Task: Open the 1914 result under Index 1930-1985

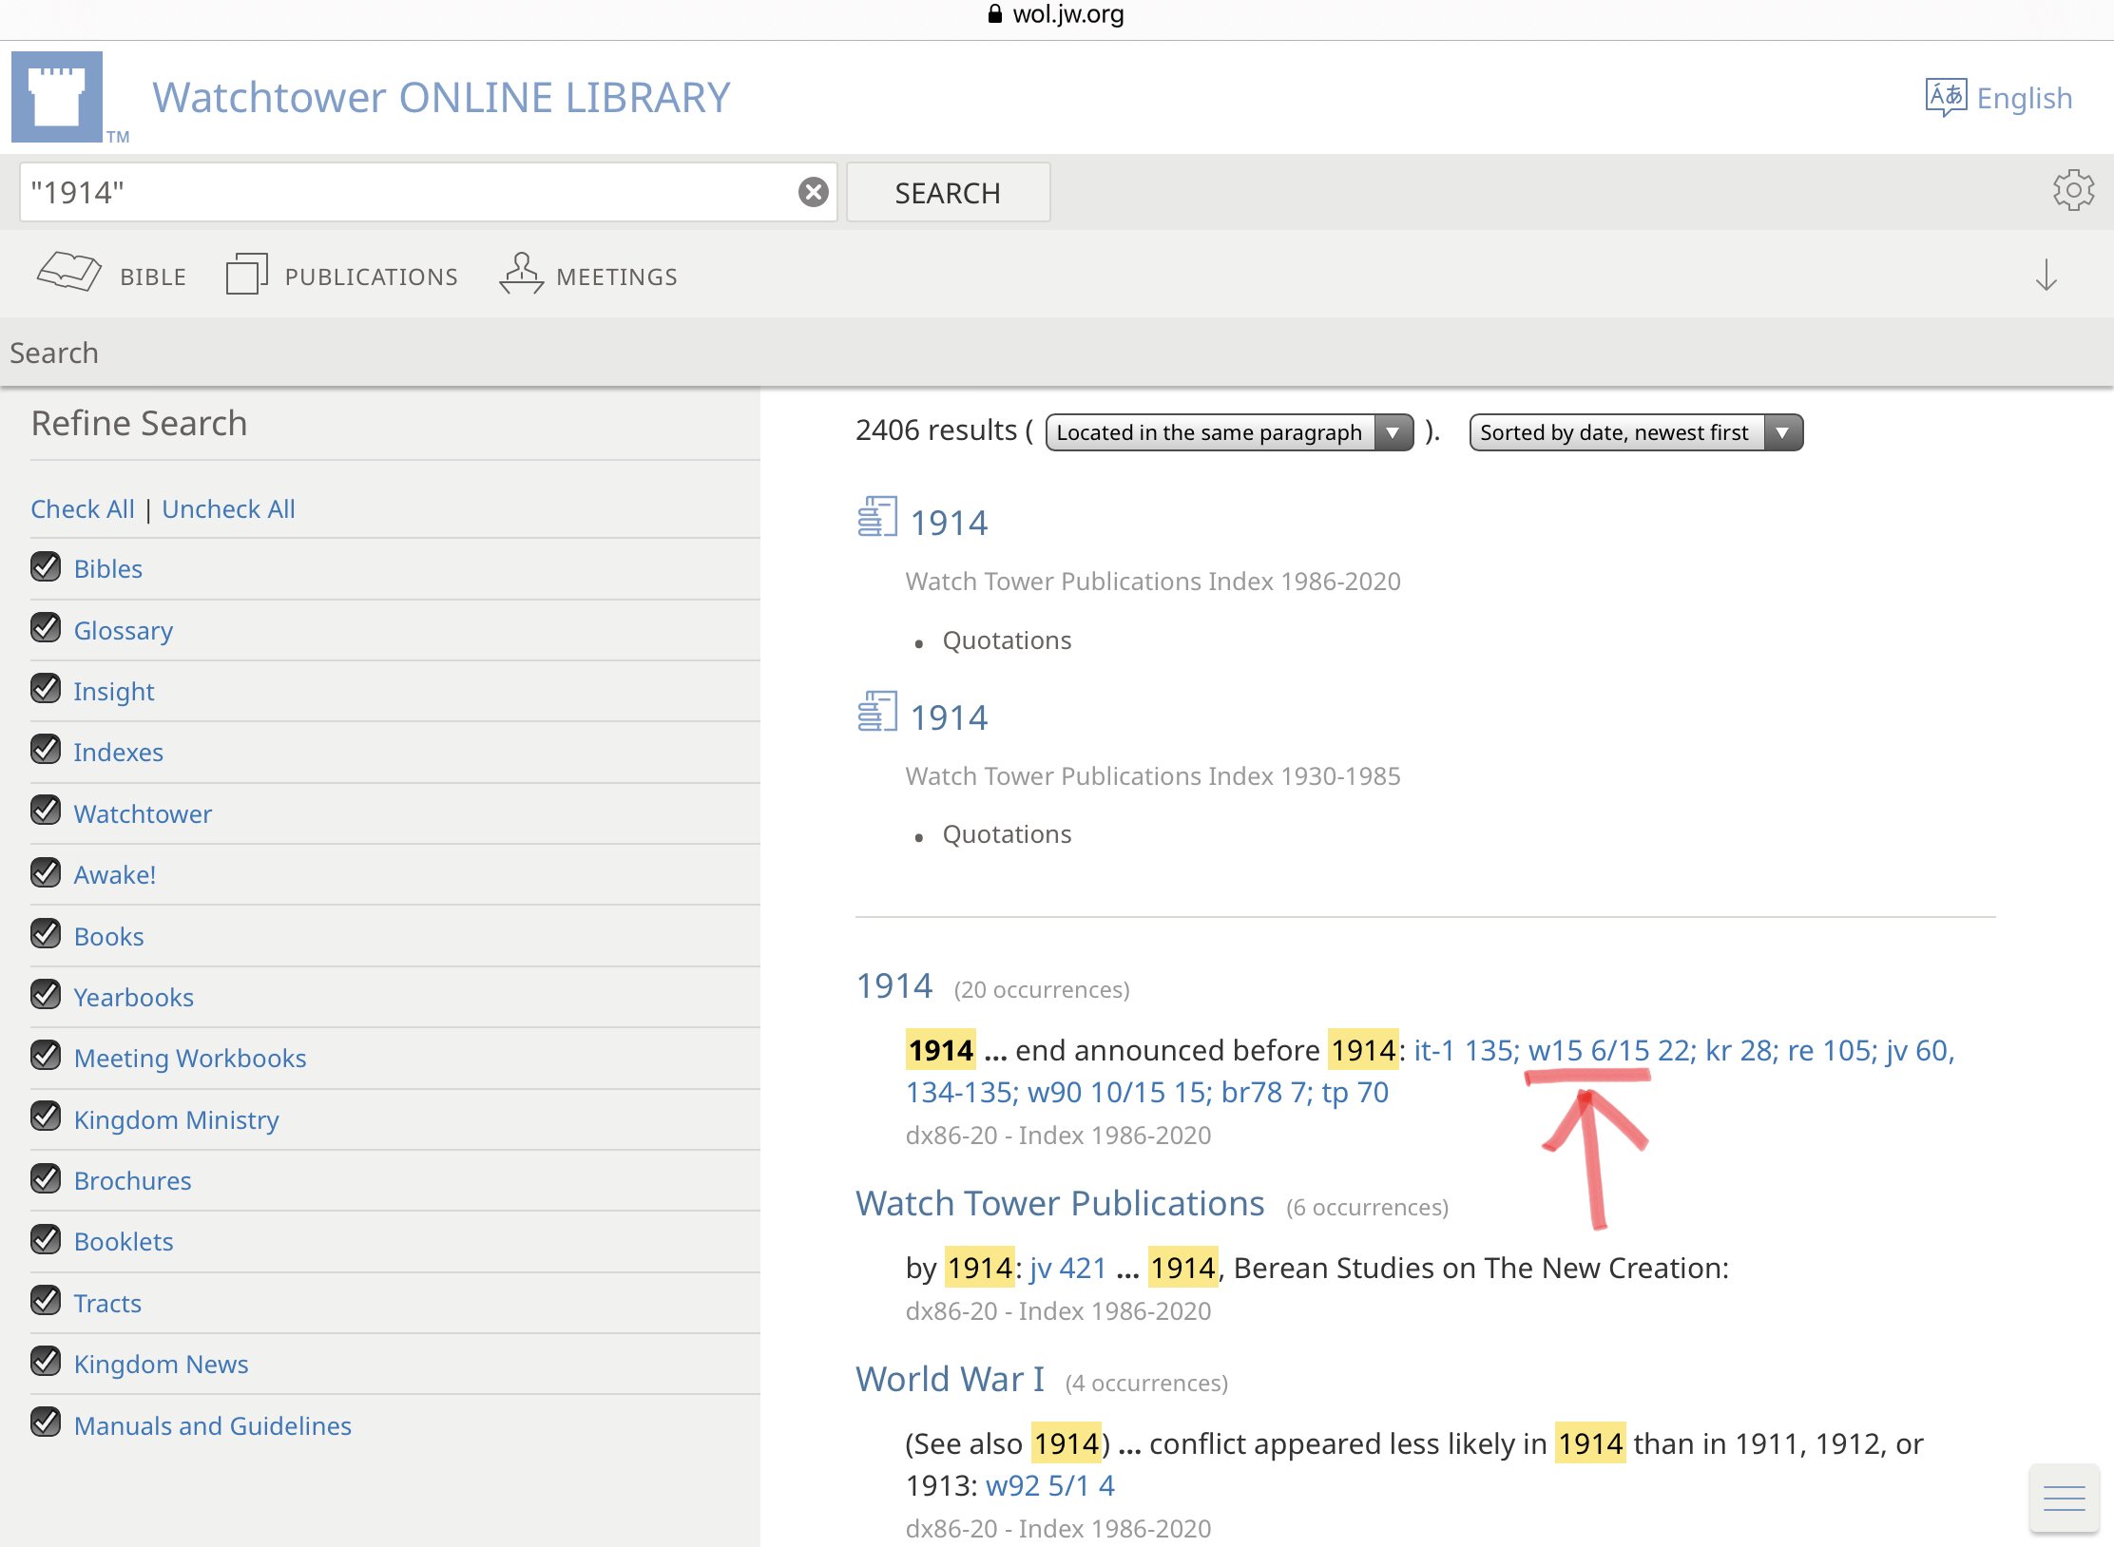Action: pyautogui.click(x=949, y=717)
